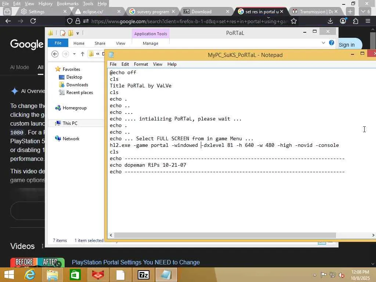
Task: Open Notepad Format menu
Action: click(x=141, y=64)
